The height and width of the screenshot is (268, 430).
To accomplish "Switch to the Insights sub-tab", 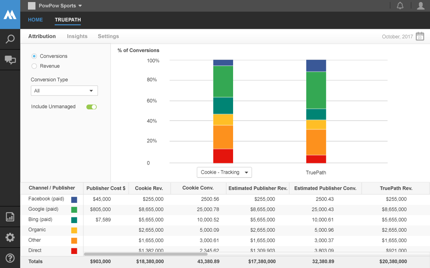I will tap(77, 36).
